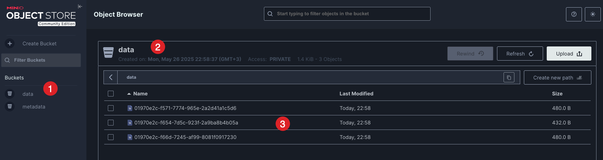
Task: Click the copy path icon
Action: (x=509, y=77)
